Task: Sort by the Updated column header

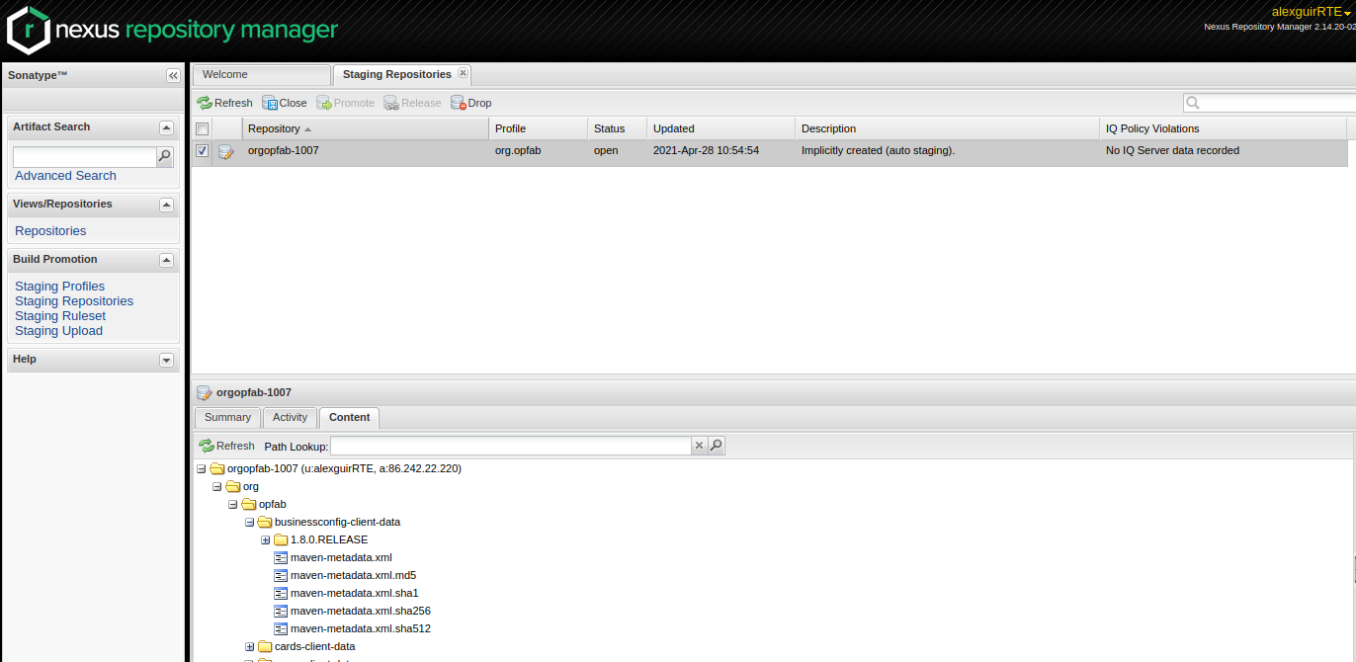Action: click(720, 128)
